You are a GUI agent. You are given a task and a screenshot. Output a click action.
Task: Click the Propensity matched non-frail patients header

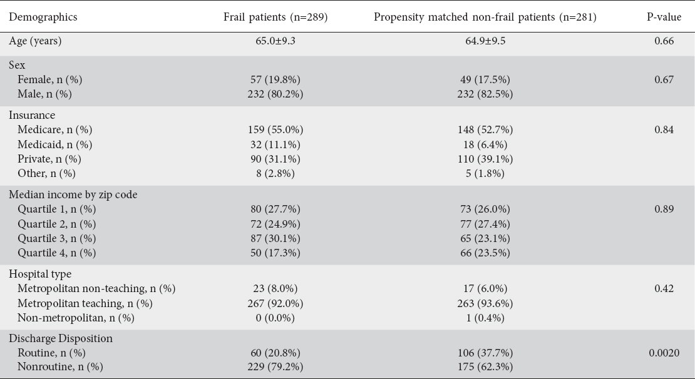[x=485, y=17]
